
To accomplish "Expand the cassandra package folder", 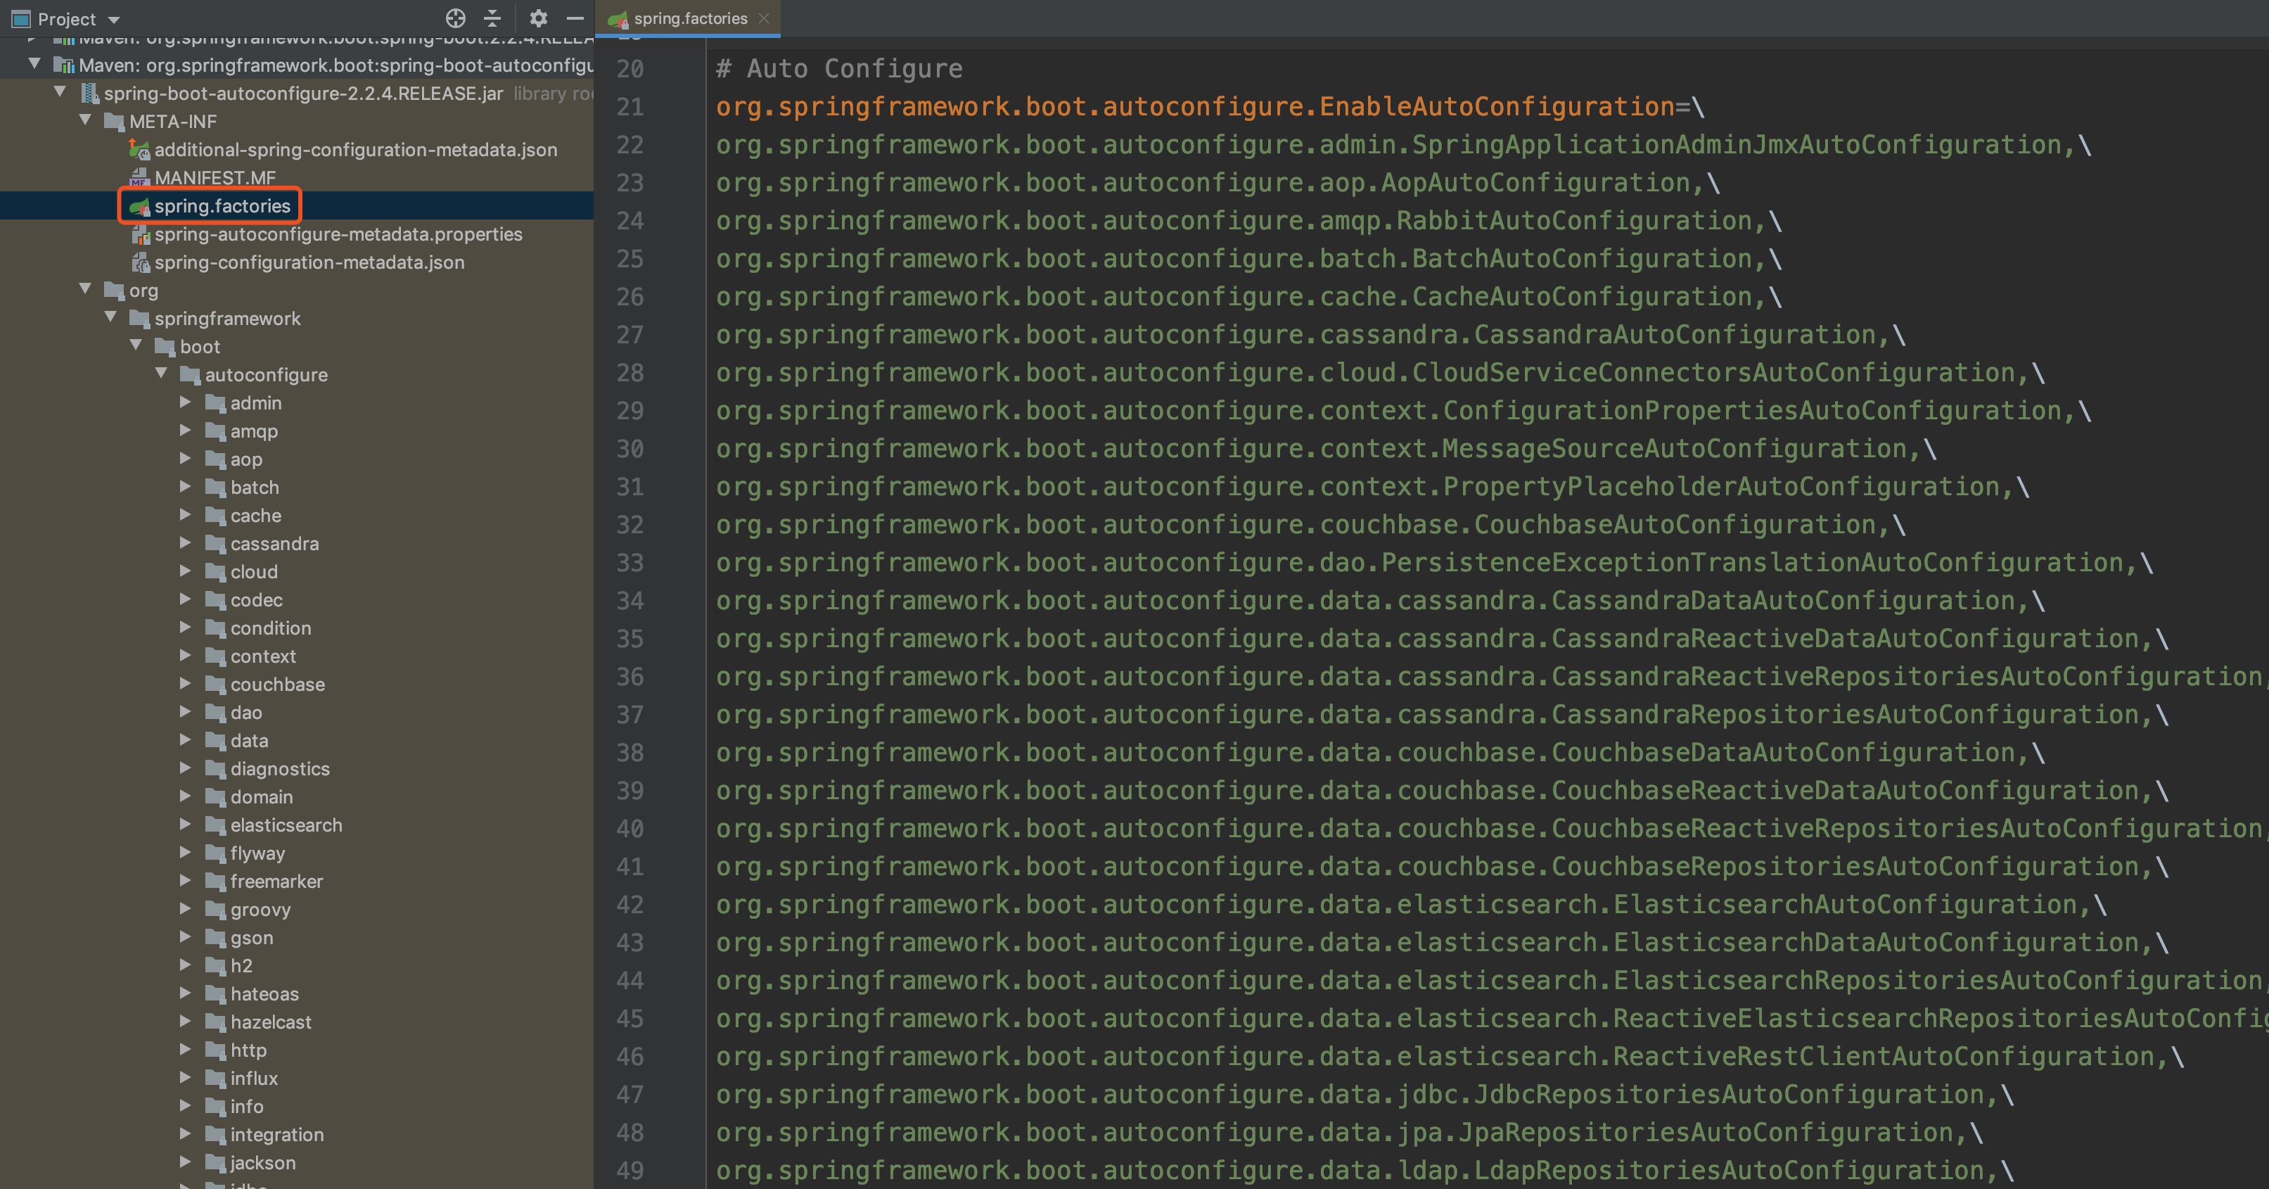I will click(x=185, y=544).
